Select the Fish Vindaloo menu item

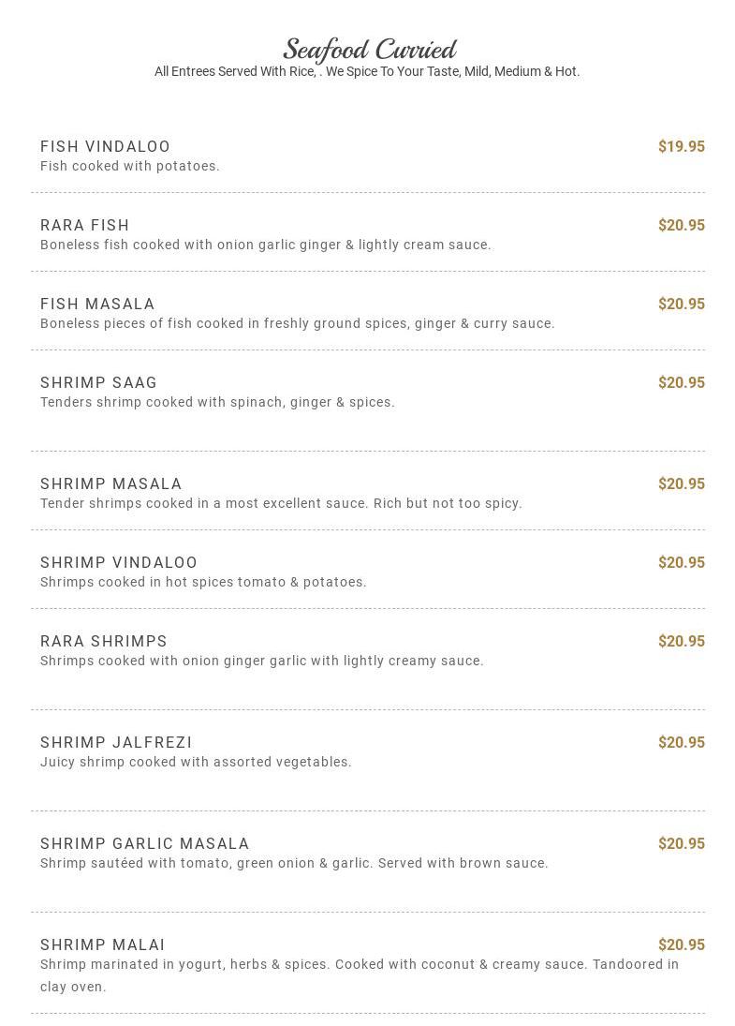106,147
